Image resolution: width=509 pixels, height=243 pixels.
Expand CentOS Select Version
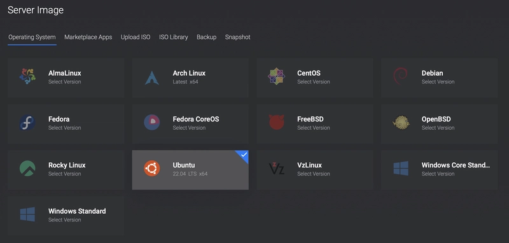tap(314, 82)
